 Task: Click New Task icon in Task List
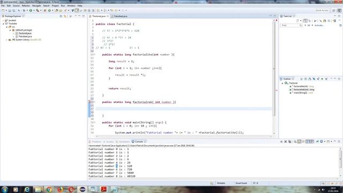(298, 21)
